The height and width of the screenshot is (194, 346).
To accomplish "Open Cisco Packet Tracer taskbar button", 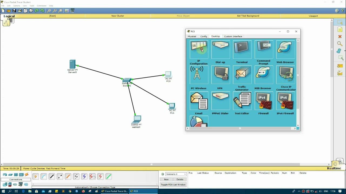I will 114,191.
